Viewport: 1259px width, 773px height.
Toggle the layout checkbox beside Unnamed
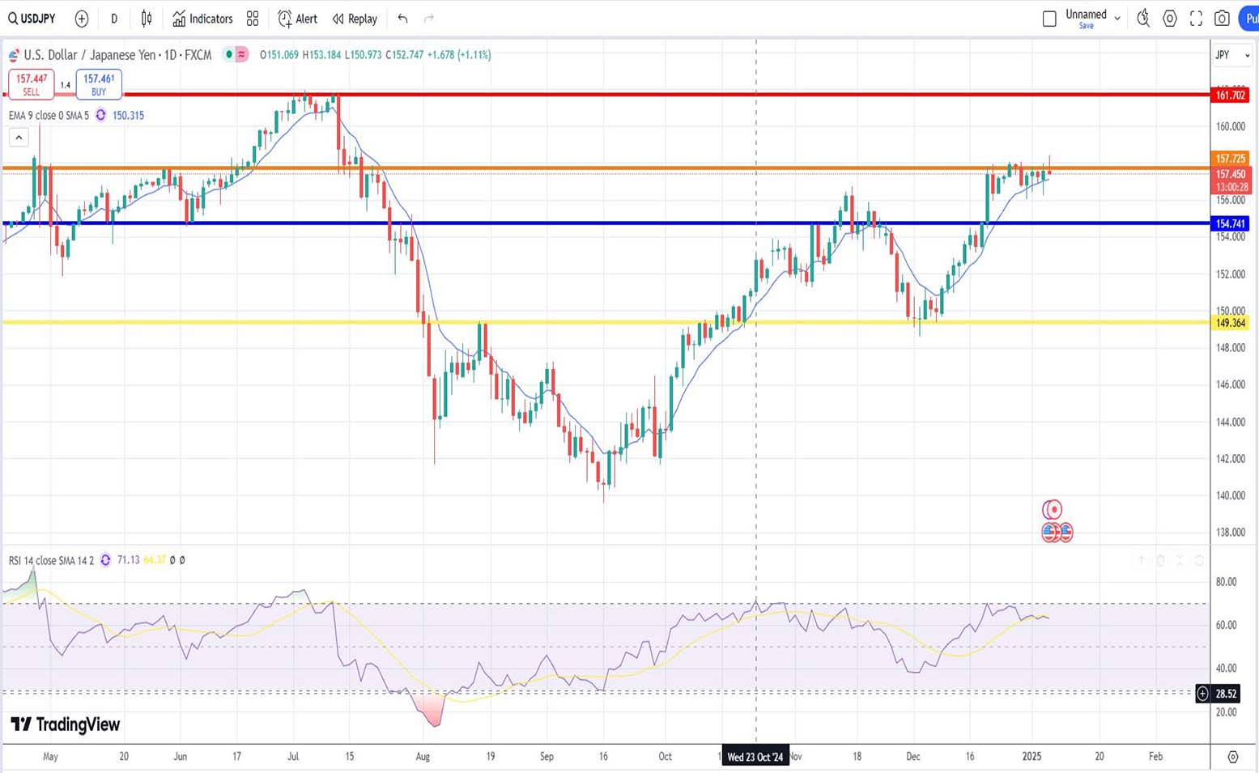[x=1049, y=19]
